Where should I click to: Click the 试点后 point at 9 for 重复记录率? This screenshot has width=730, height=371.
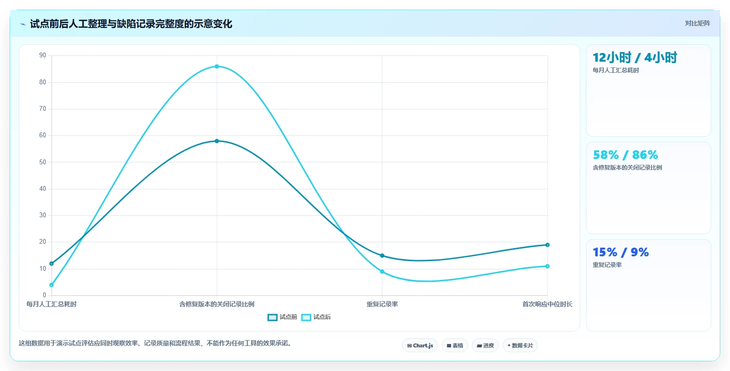pos(382,272)
